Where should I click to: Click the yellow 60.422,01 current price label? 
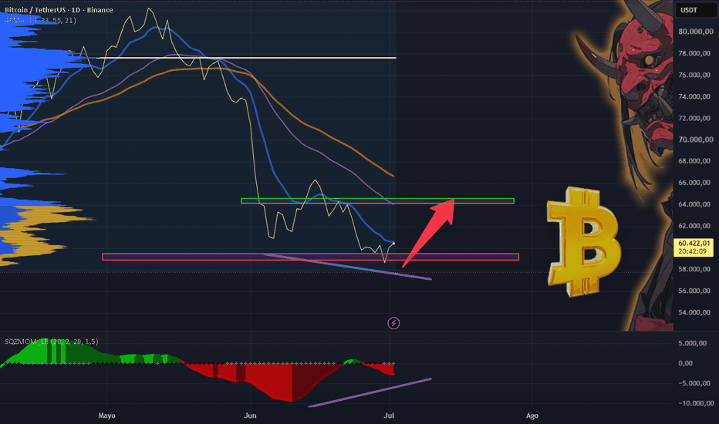(694, 247)
